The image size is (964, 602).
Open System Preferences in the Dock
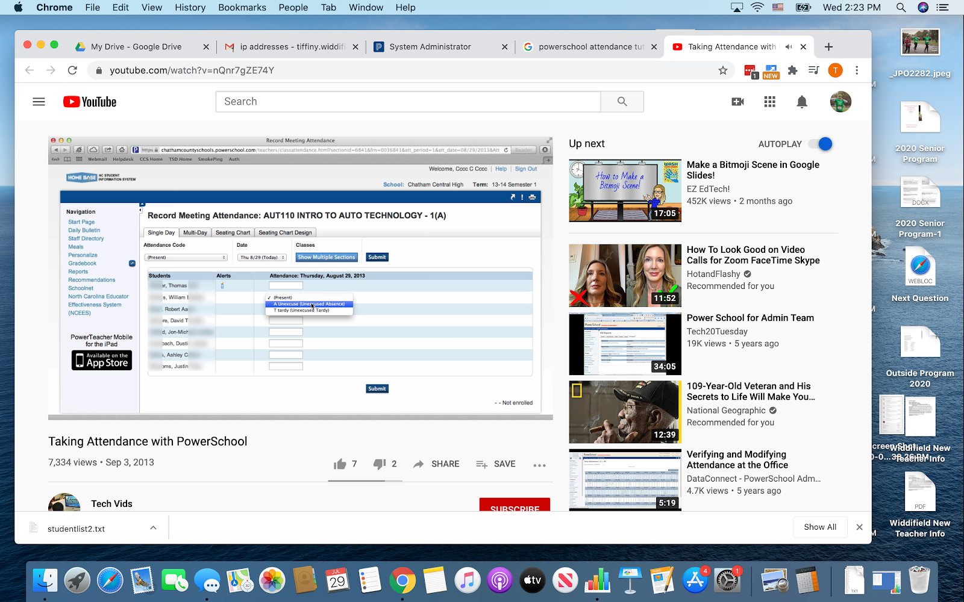[727, 580]
